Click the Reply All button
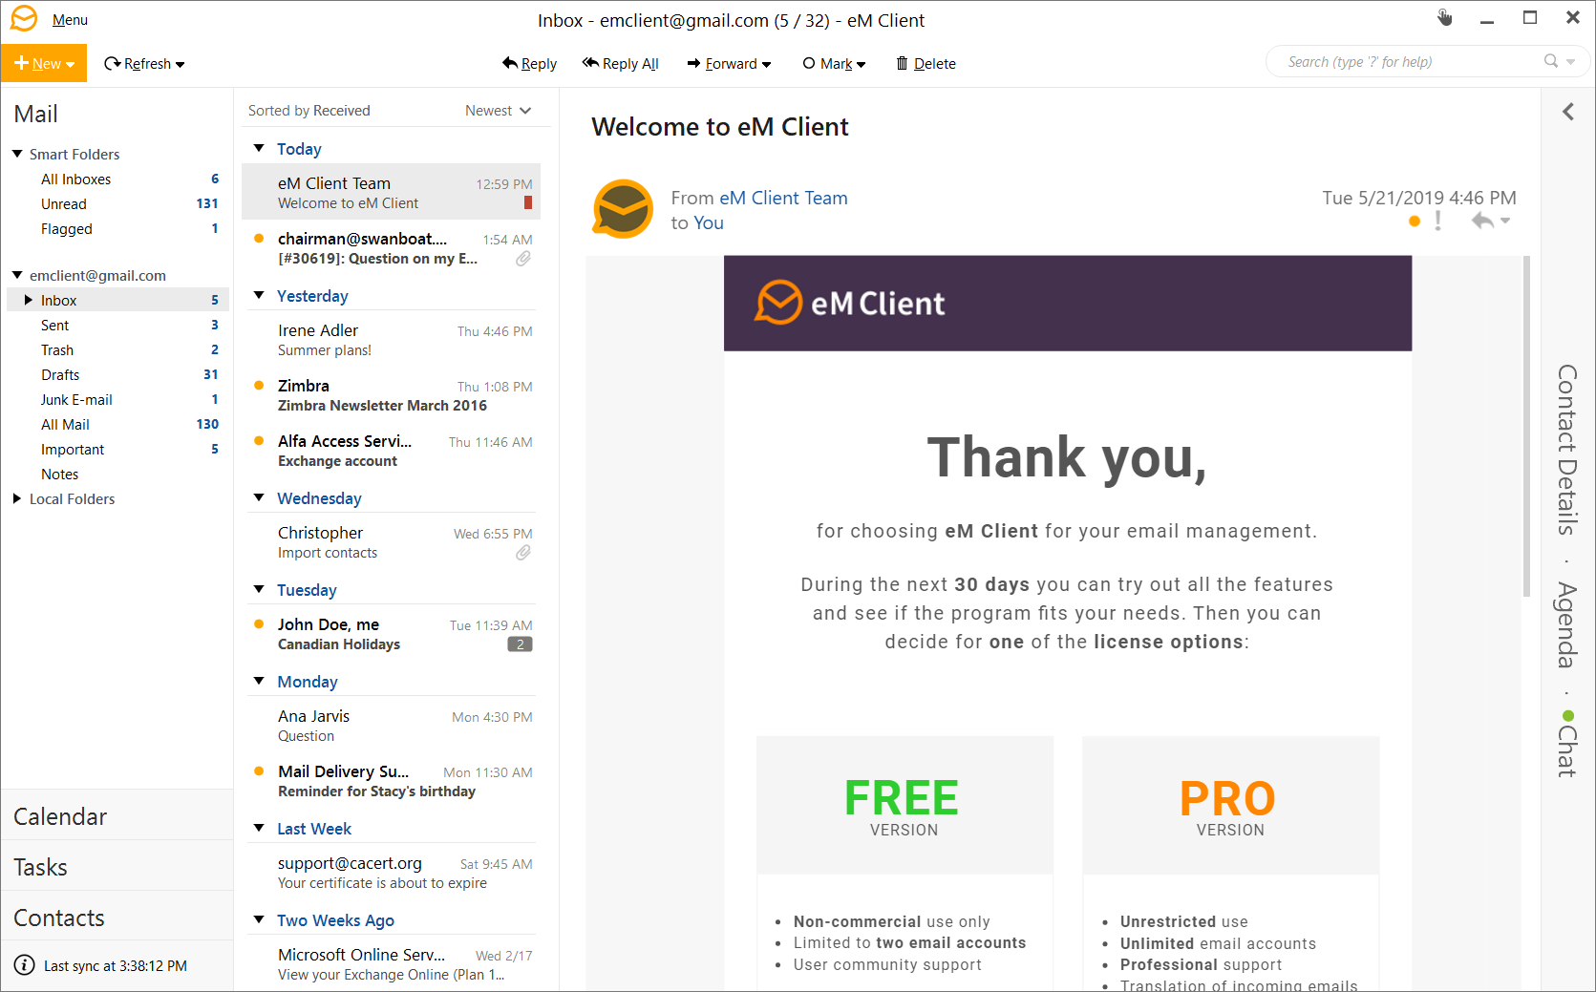 [x=621, y=63]
